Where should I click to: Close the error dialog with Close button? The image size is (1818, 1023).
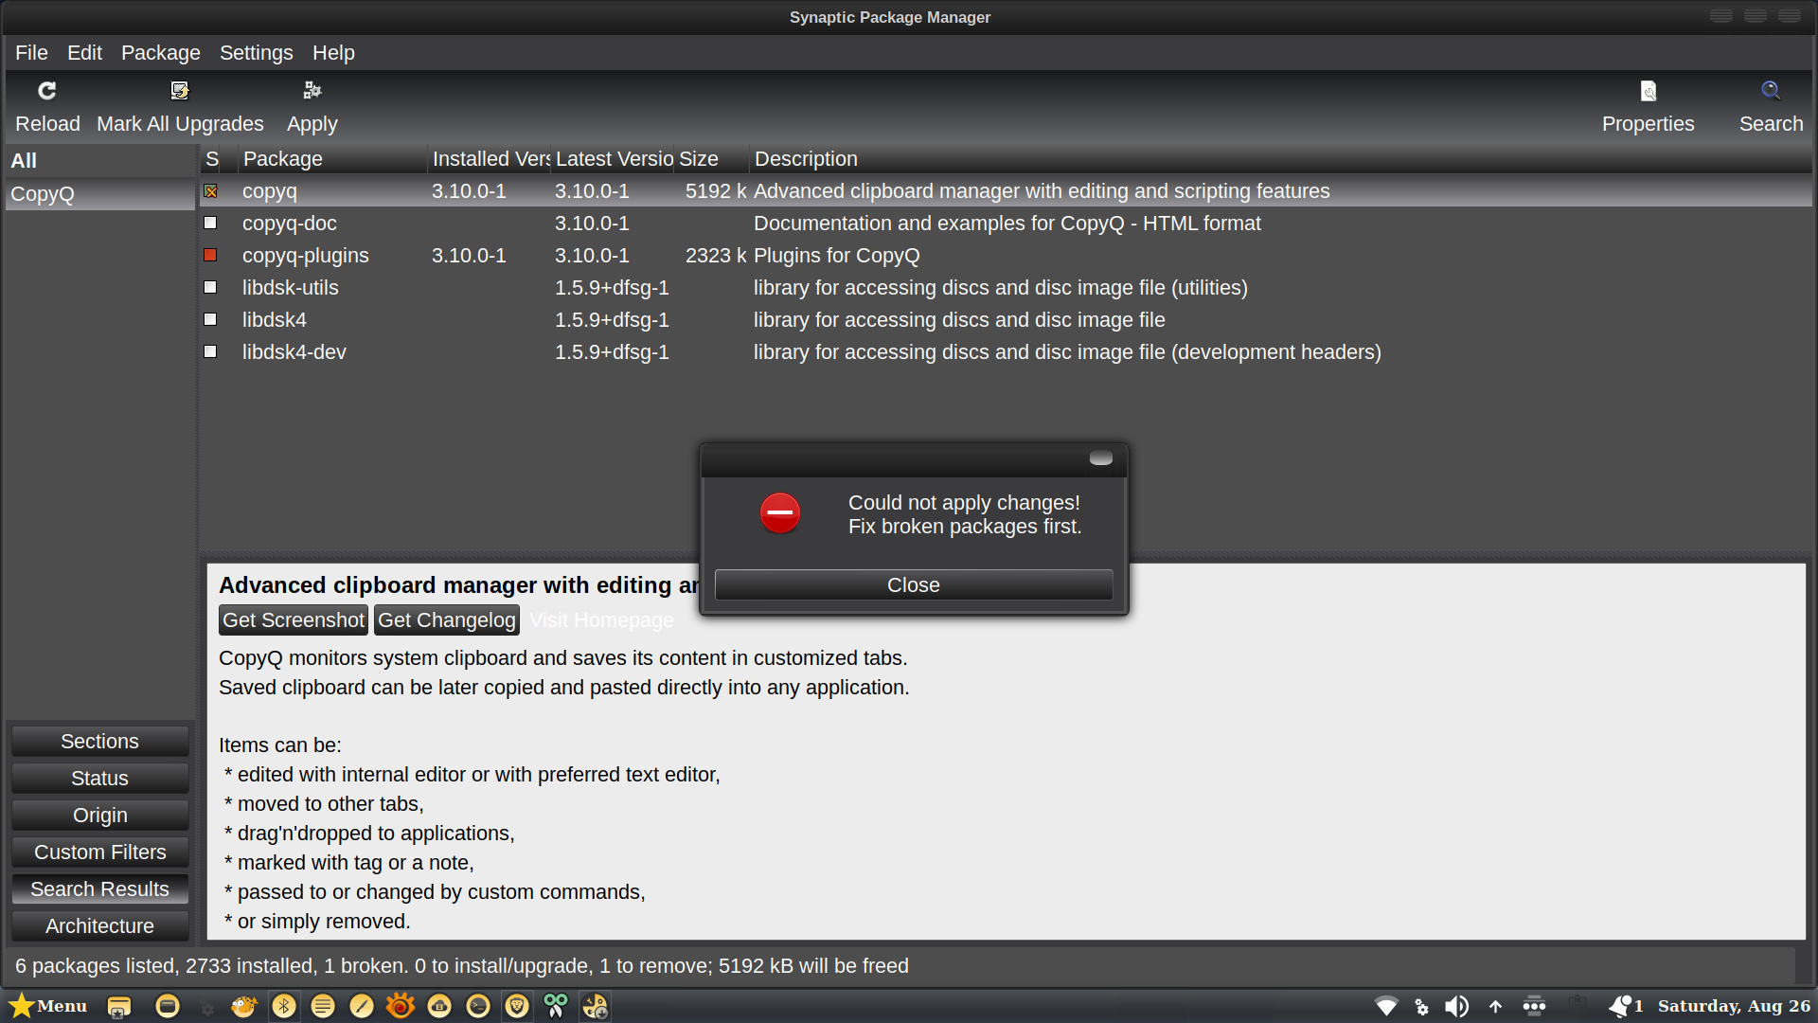tap(914, 585)
